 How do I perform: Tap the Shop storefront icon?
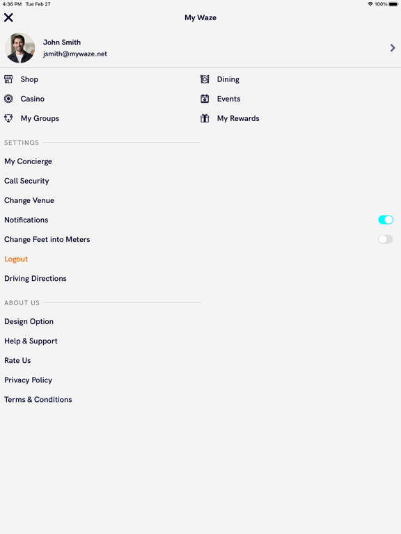click(x=8, y=79)
